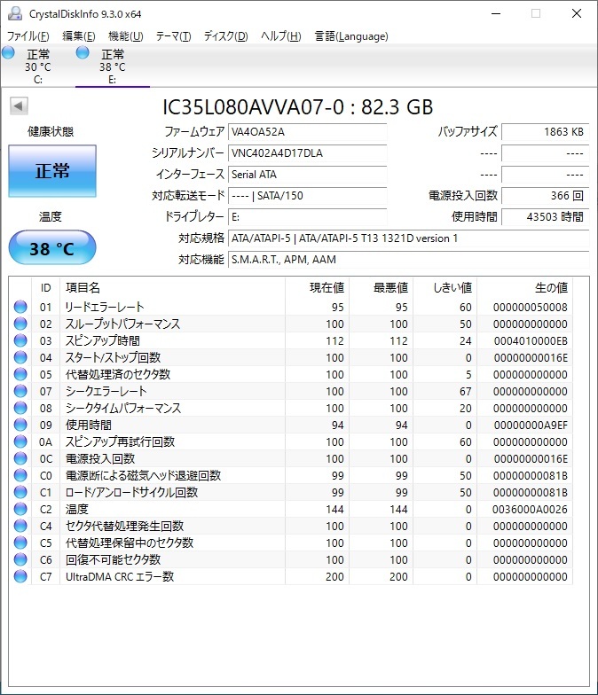
Task: Click the CrystalDiskInfo app icon in title bar
Action: tap(15, 14)
